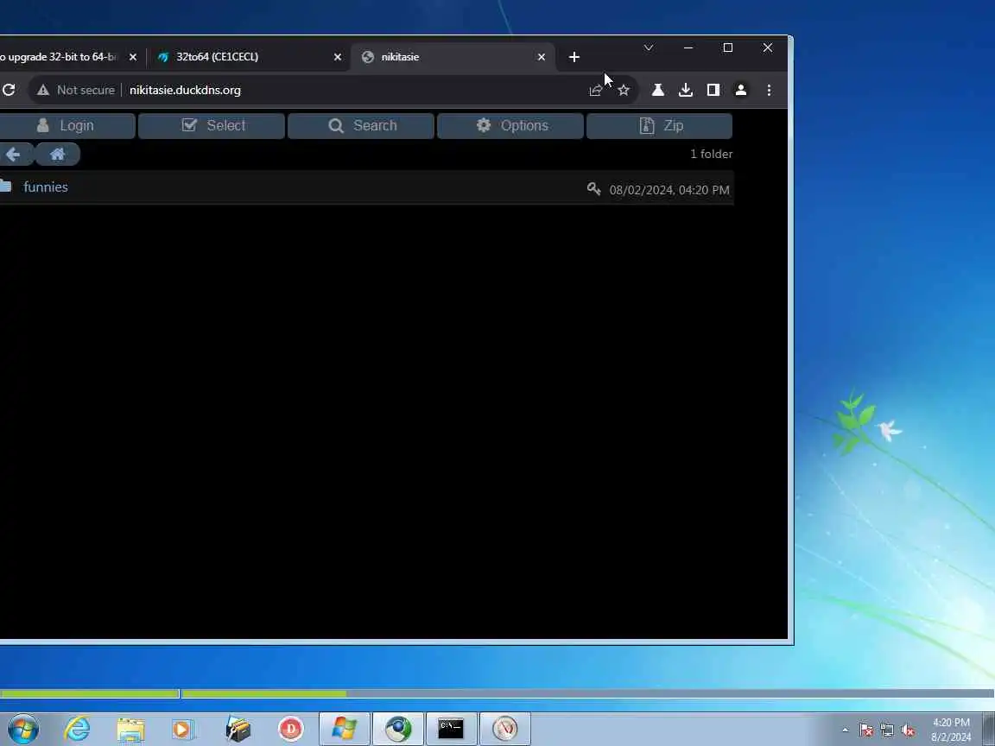Image resolution: width=995 pixels, height=746 pixels.
Task: Launch Internet Explorer from taskbar
Action: coord(77,729)
